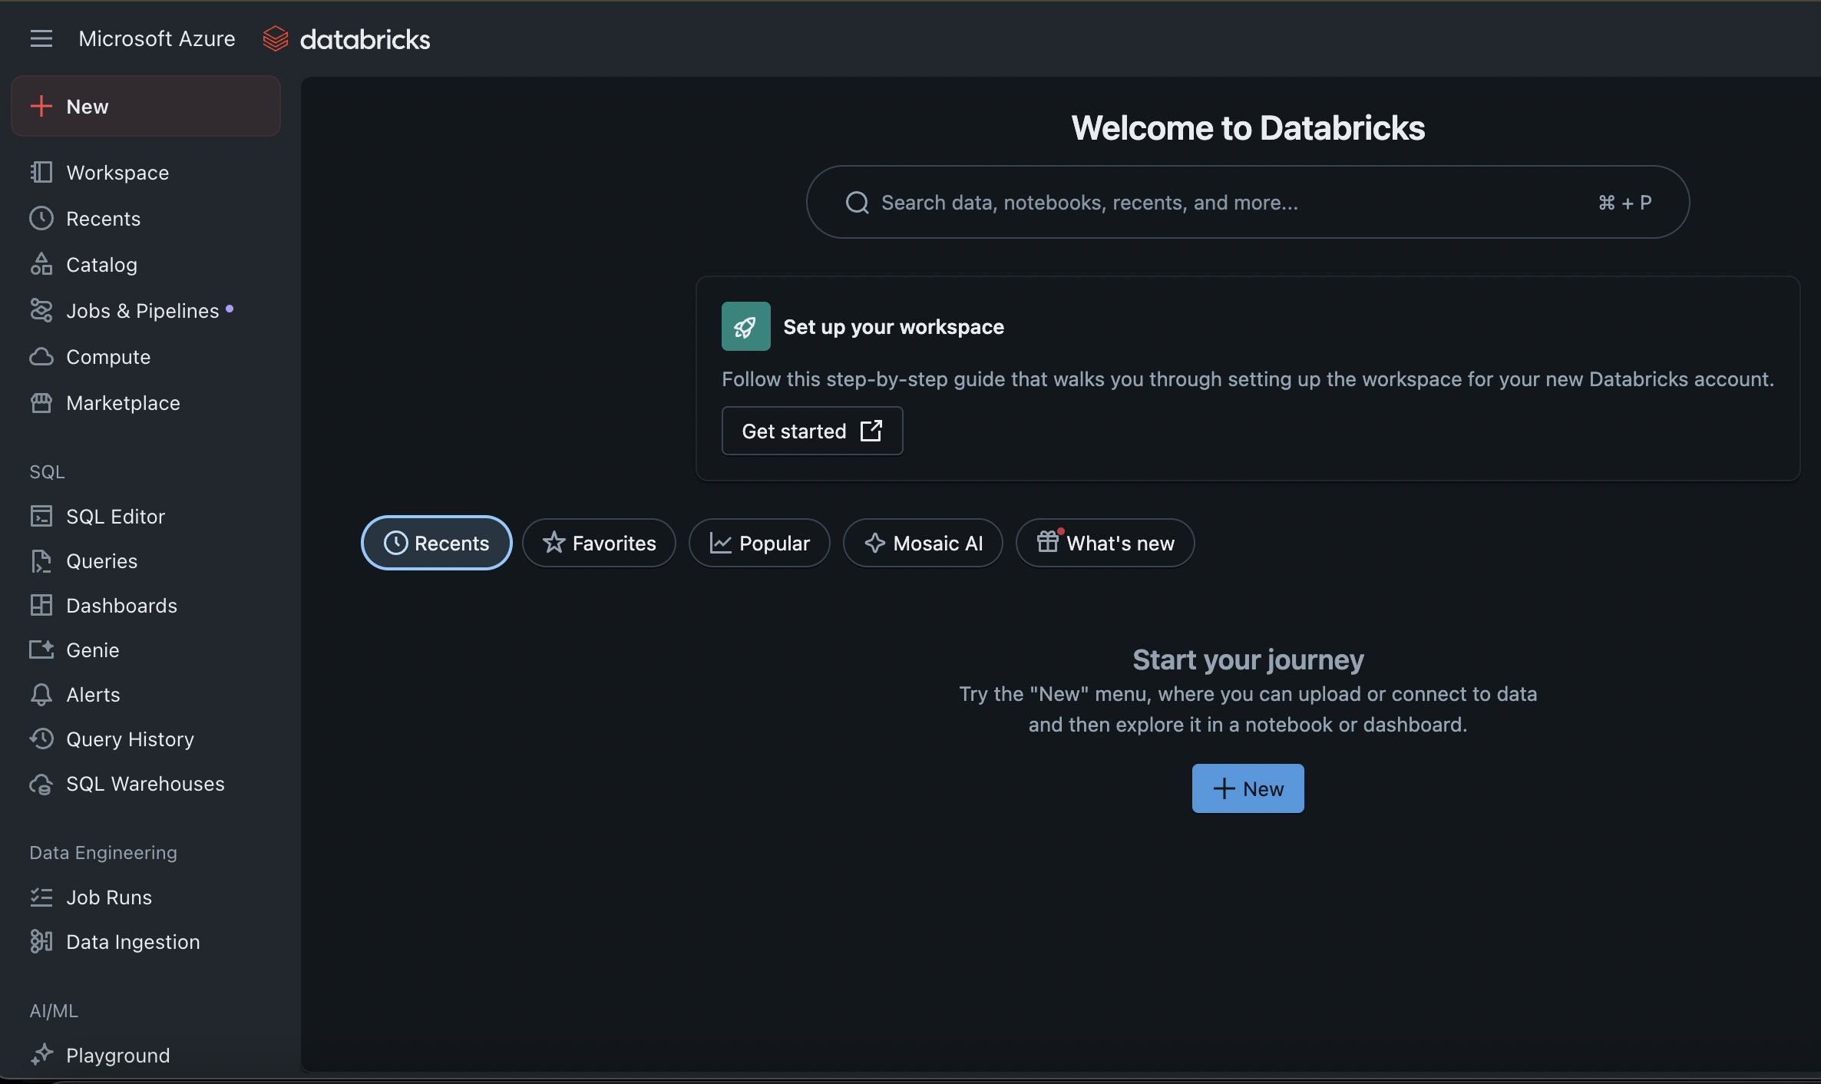Click the star icon on Favorites
This screenshot has width=1821, height=1084.
click(554, 543)
